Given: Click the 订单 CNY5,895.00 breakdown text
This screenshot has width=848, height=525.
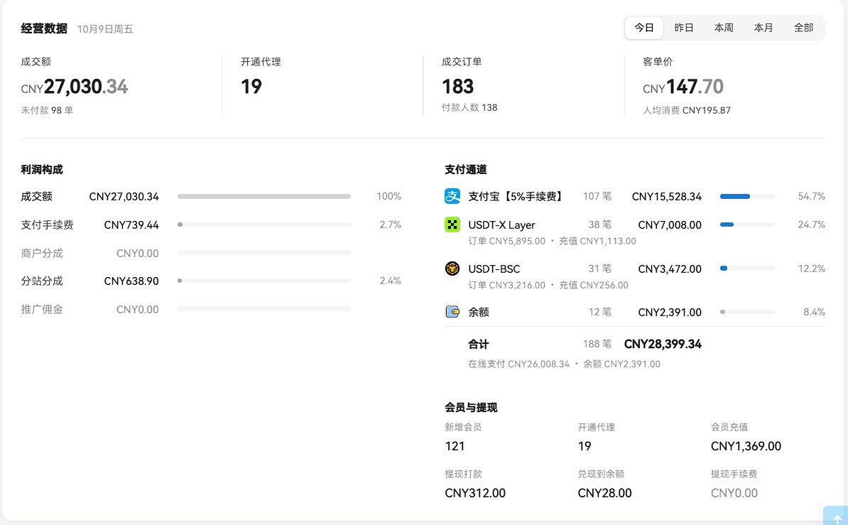Looking at the screenshot, I should click(507, 242).
